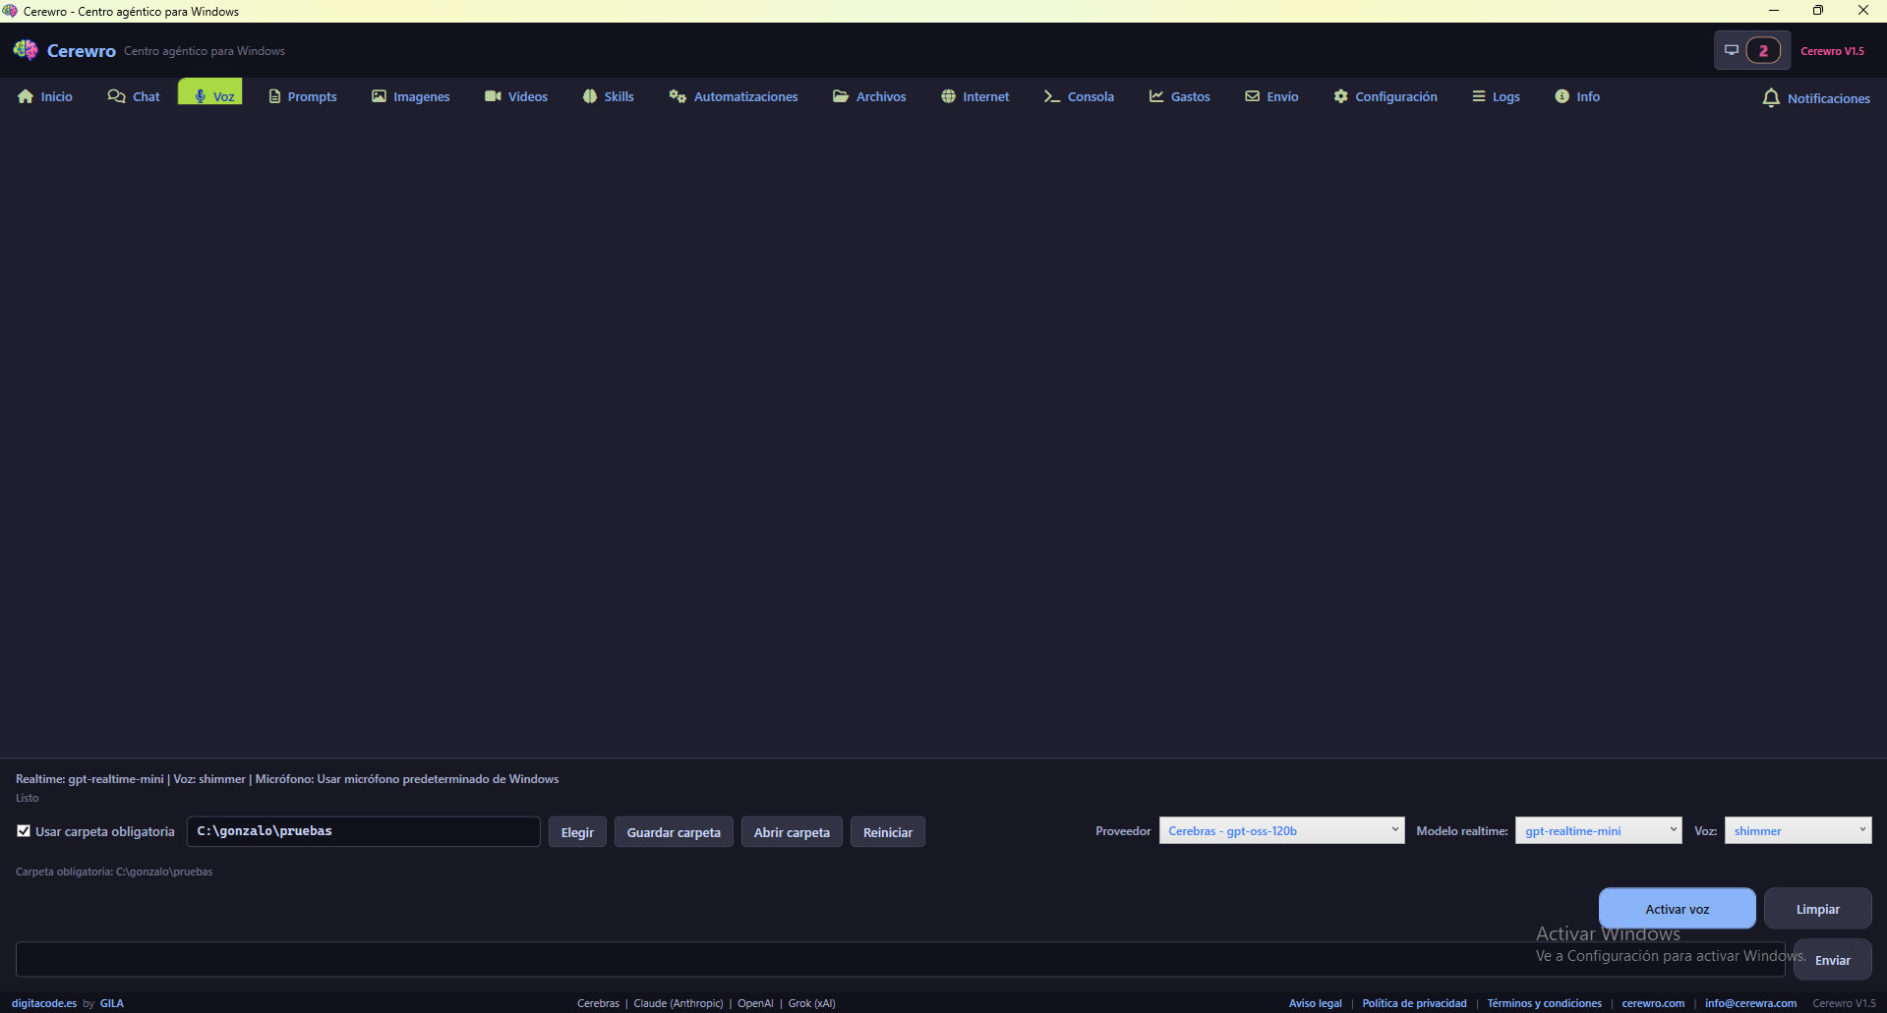Open the Consola terminal icon
Image resolution: width=1887 pixels, height=1013 pixels.
pyautogui.click(x=1051, y=96)
